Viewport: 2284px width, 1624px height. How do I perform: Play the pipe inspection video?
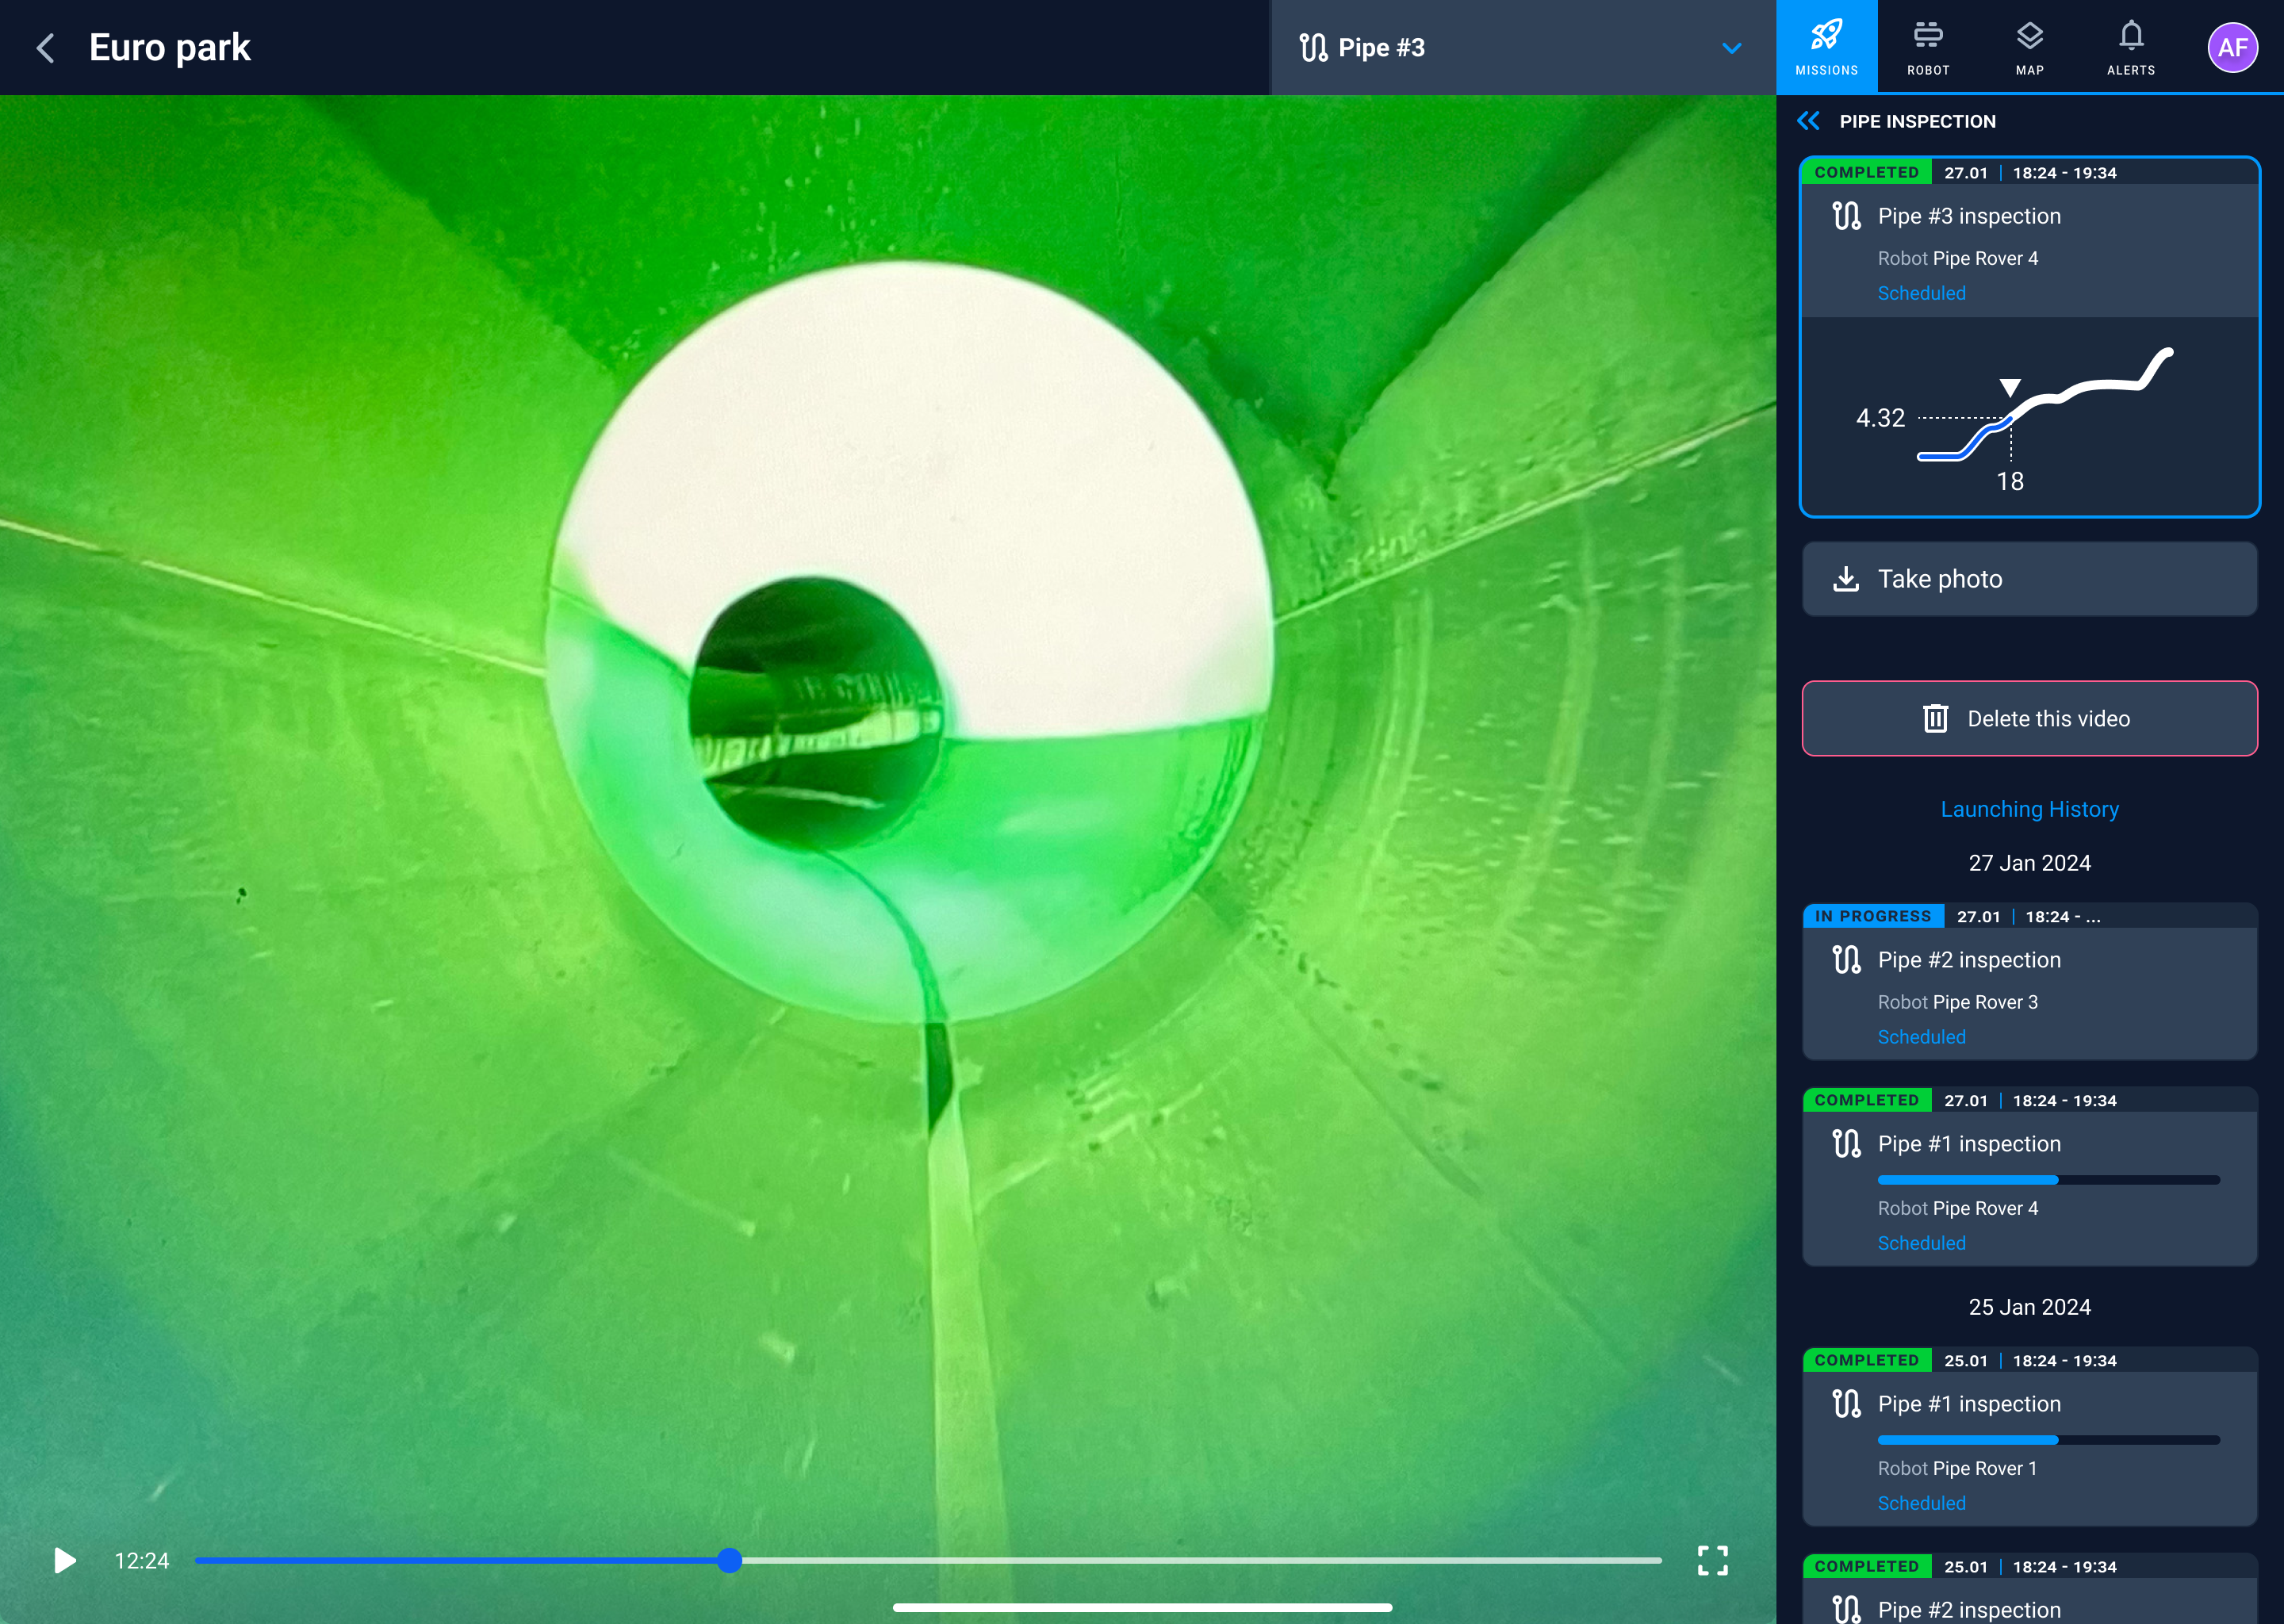pos(64,1560)
